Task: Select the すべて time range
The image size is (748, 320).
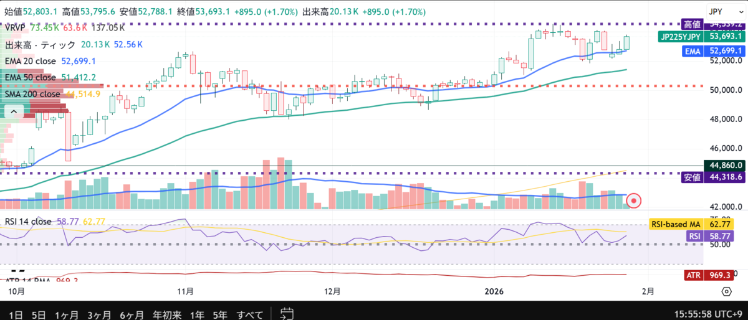Action: coord(250,314)
